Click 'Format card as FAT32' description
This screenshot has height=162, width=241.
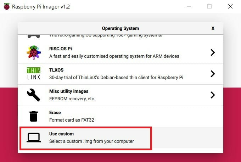[72, 120]
